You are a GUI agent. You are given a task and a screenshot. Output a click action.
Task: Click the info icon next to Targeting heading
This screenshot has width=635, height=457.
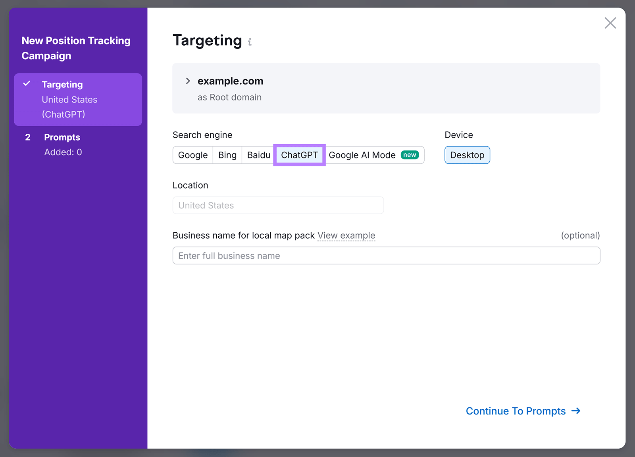[x=250, y=41]
